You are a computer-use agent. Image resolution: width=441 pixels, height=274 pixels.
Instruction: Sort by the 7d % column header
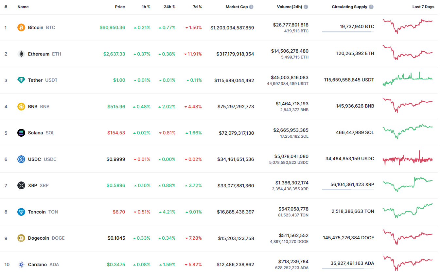coord(197,7)
